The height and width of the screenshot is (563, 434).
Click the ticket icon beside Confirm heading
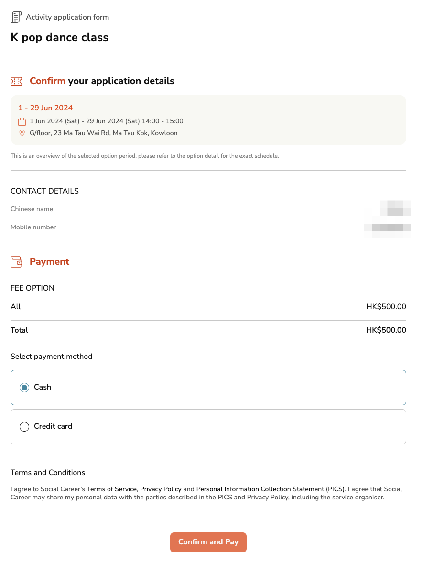point(16,82)
